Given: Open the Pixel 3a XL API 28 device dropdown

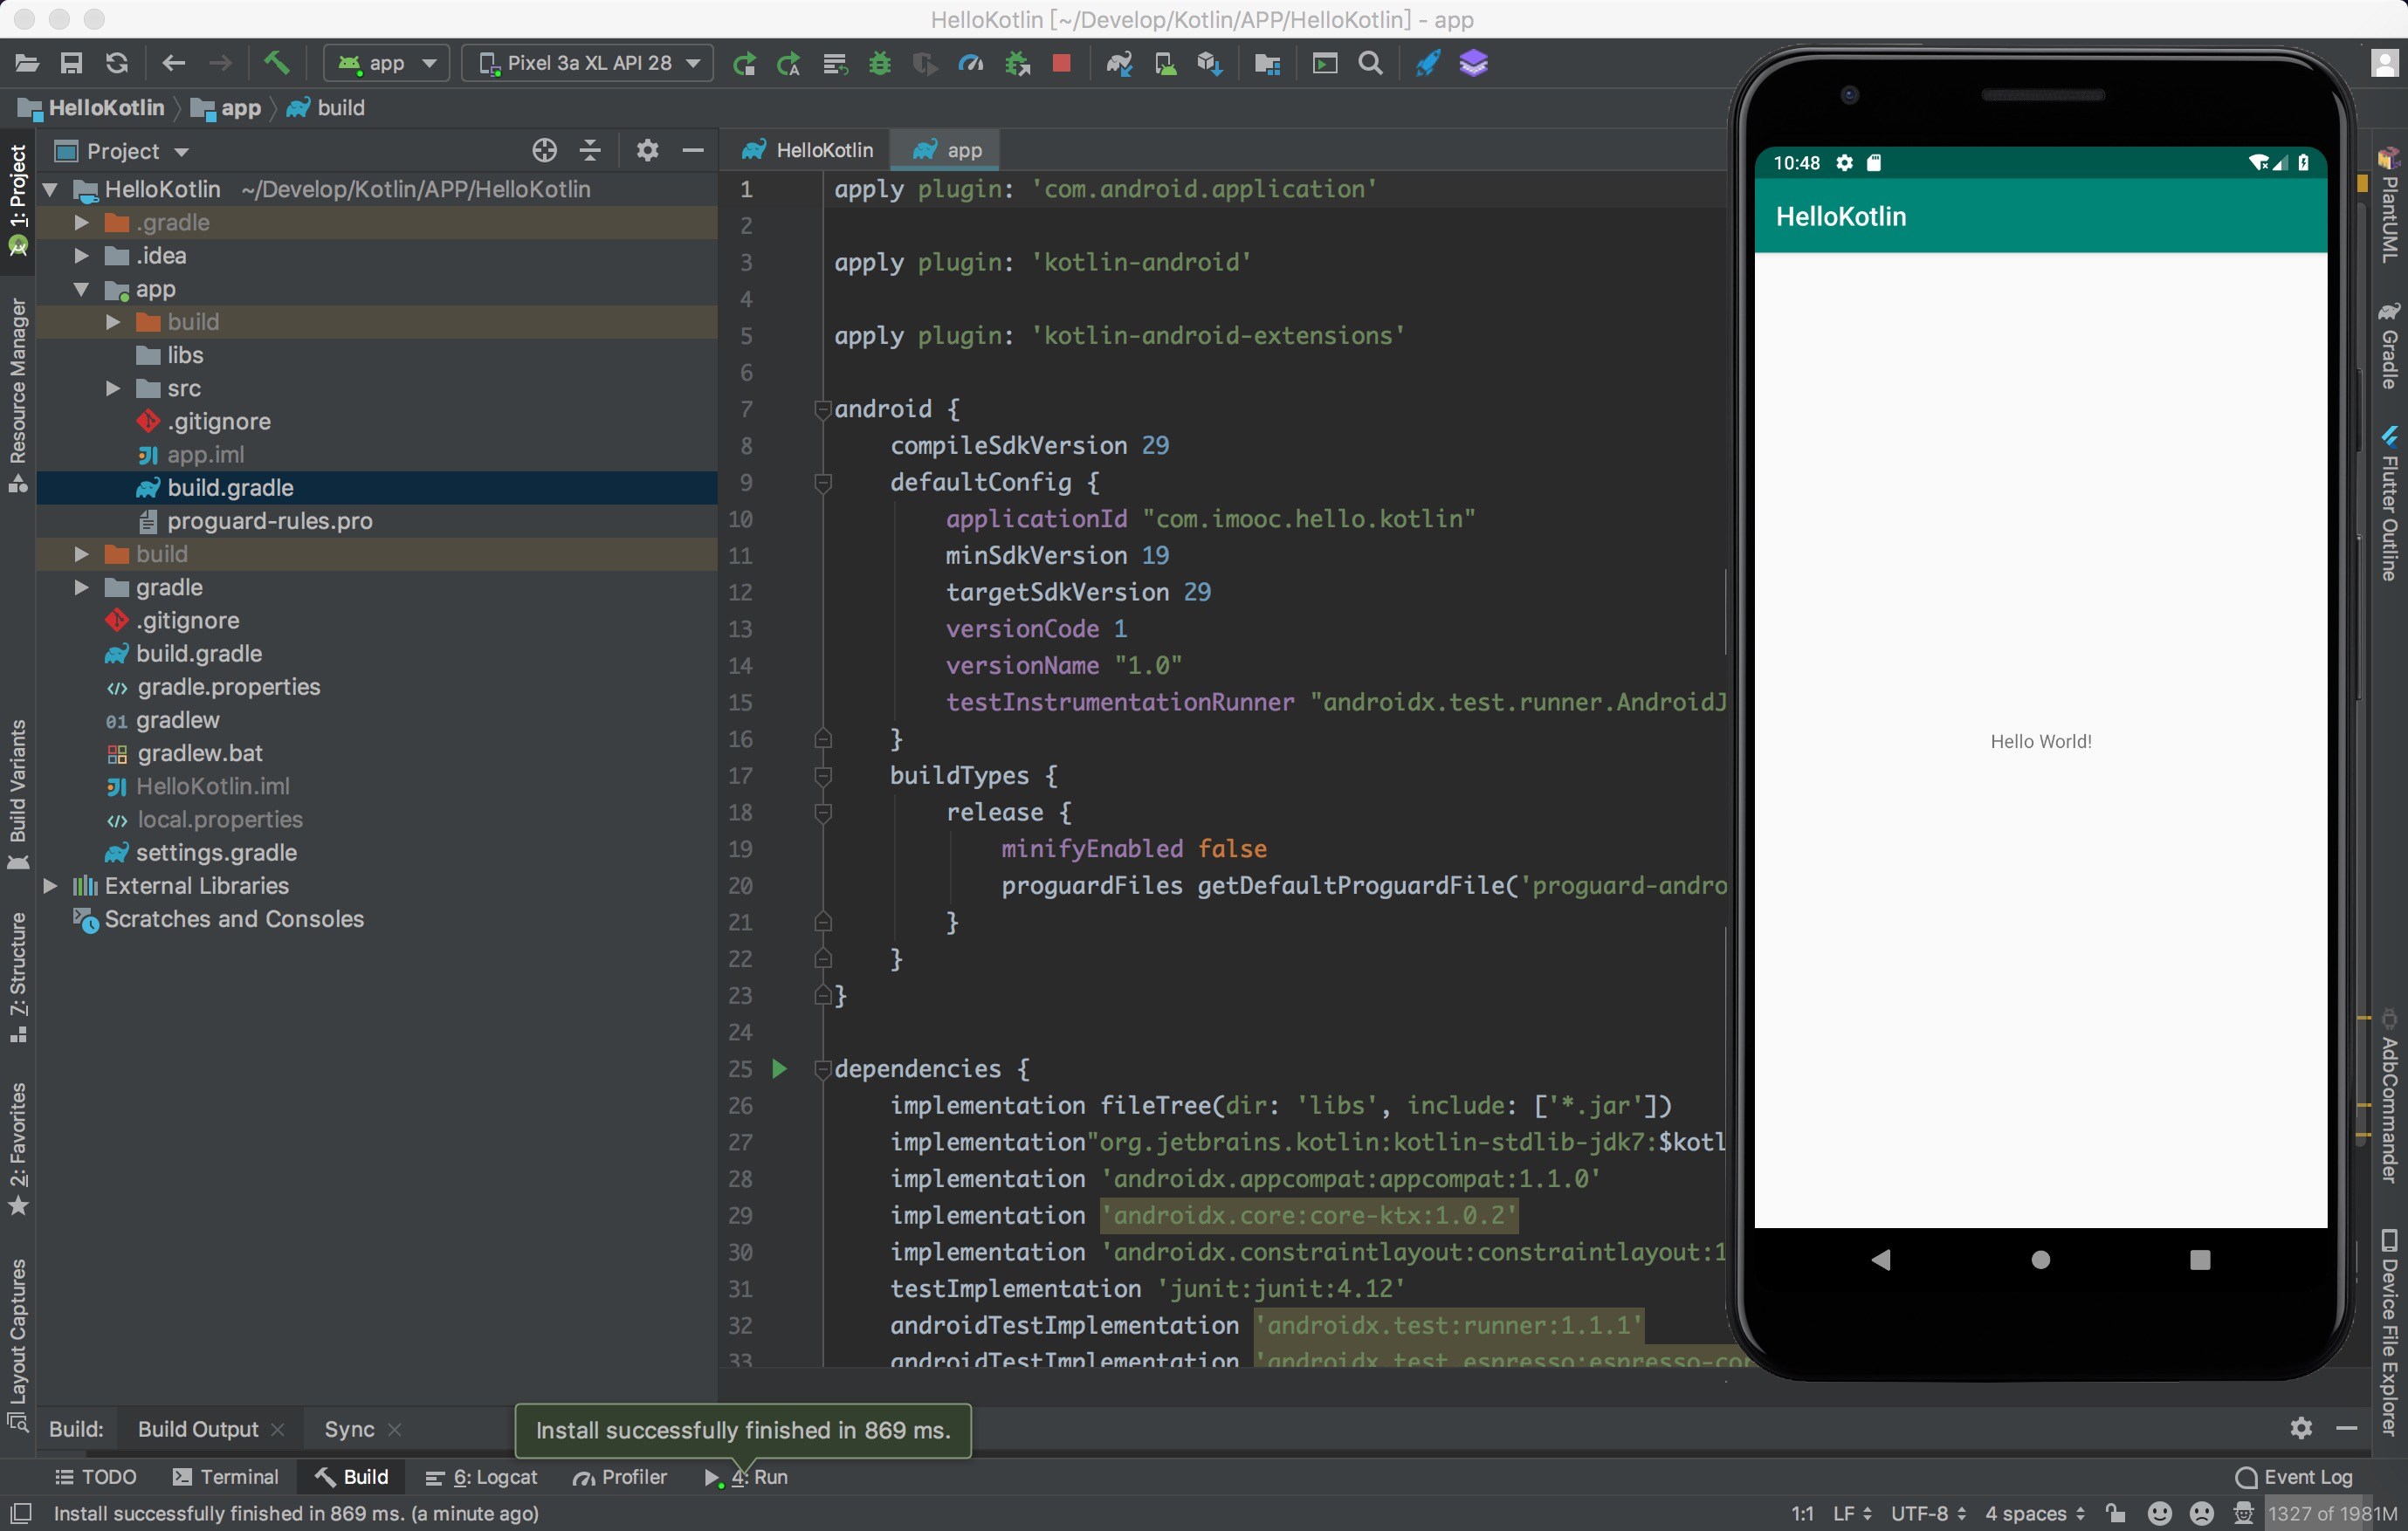Looking at the screenshot, I should point(588,64).
